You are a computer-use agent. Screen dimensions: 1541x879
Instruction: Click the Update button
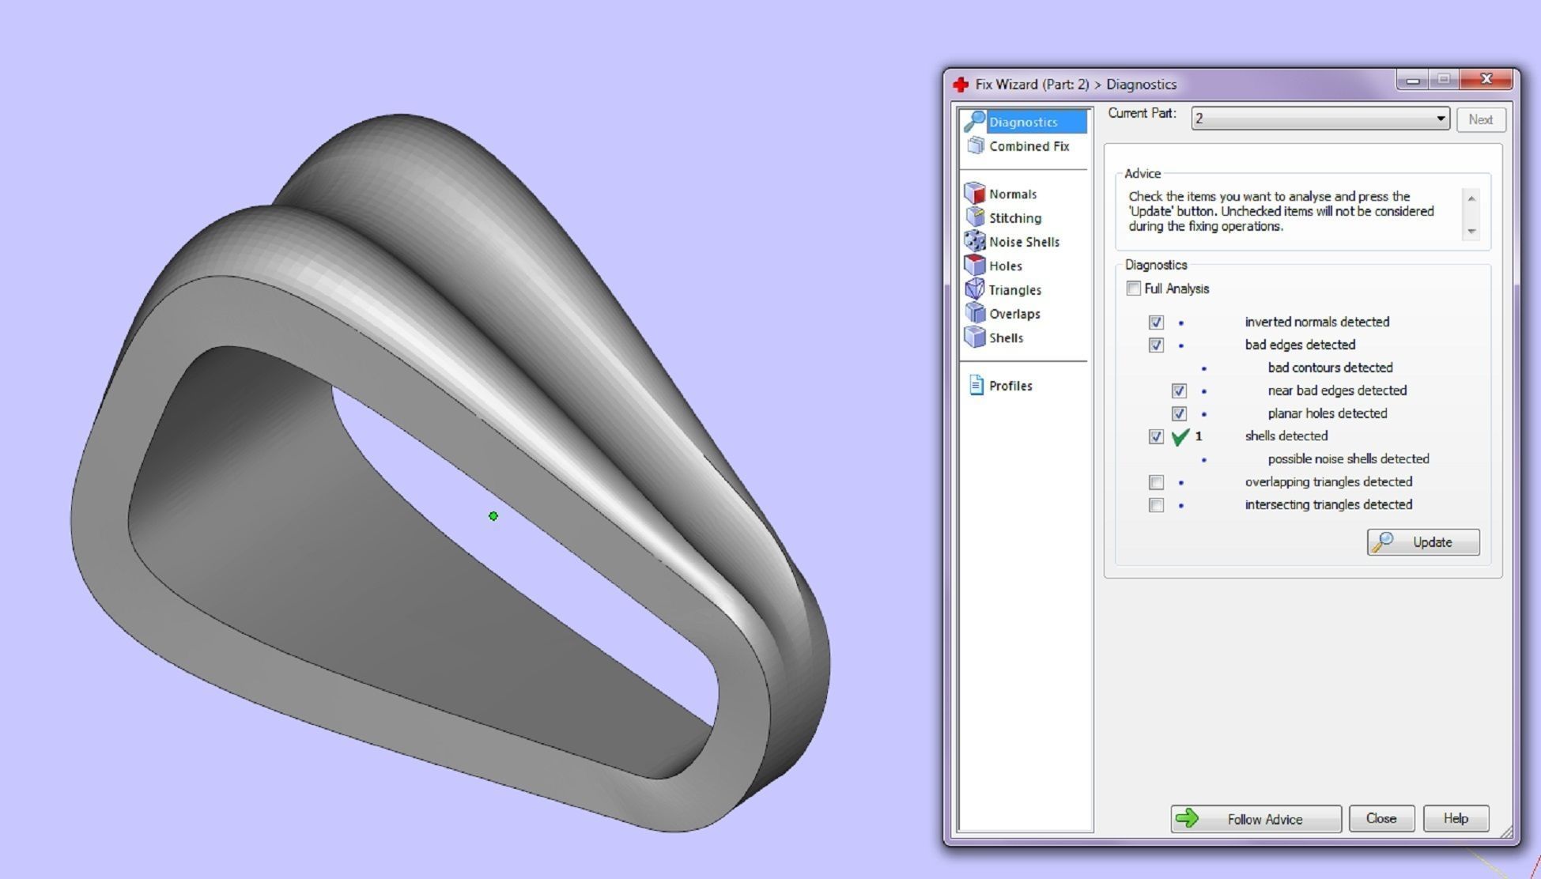(1423, 542)
